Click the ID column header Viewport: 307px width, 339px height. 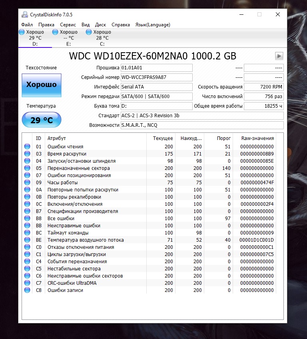(38, 138)
